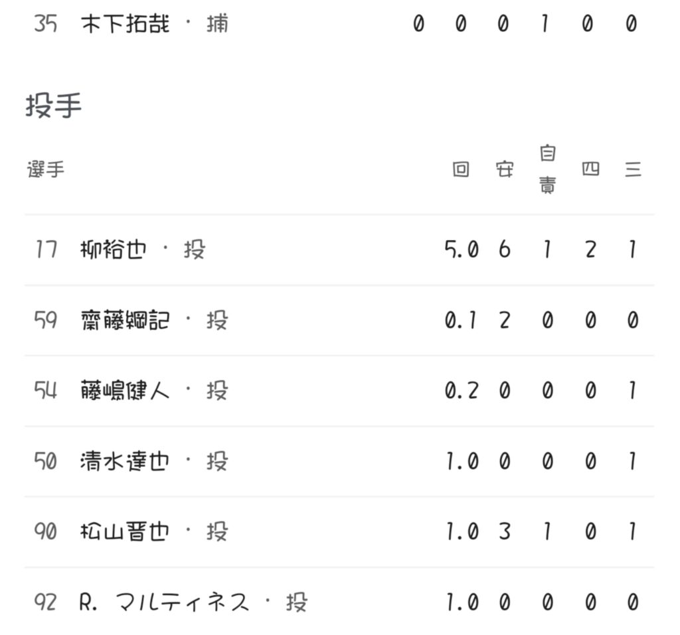Click the R. マルティネス player name
The height and width of the screenshot is (635, 680).
coord(164,602)
